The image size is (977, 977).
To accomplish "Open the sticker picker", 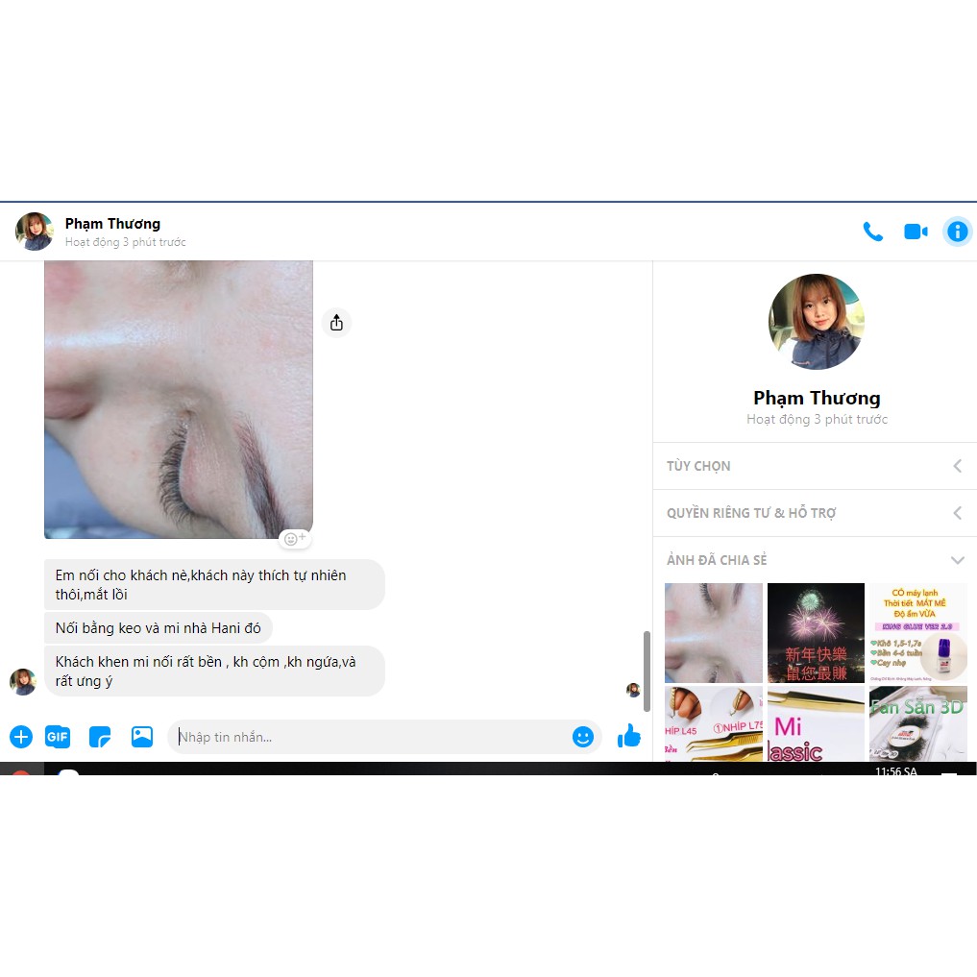I will tap(100, 737).
